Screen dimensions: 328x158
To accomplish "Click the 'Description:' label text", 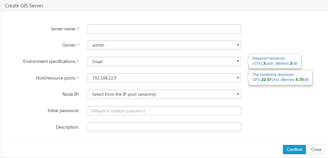I will click(67, 127).
